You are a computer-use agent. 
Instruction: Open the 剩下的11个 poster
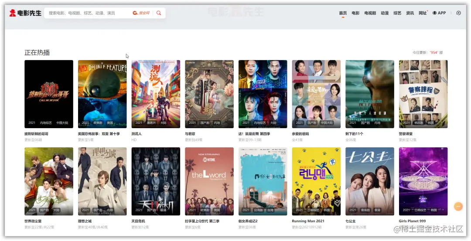tap(370, 94)
